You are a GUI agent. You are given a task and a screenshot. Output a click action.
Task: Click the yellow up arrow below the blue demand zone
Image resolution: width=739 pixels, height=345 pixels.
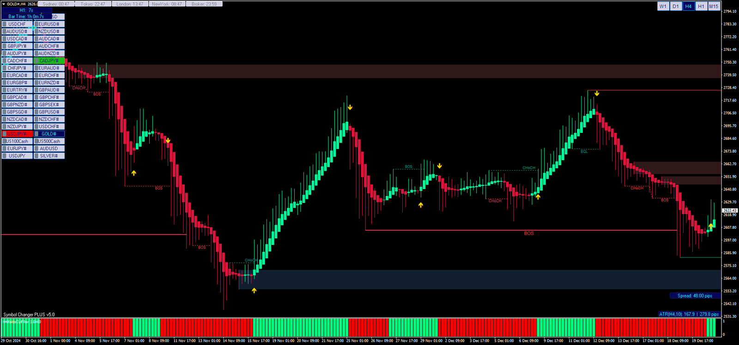tap(254, 291)
